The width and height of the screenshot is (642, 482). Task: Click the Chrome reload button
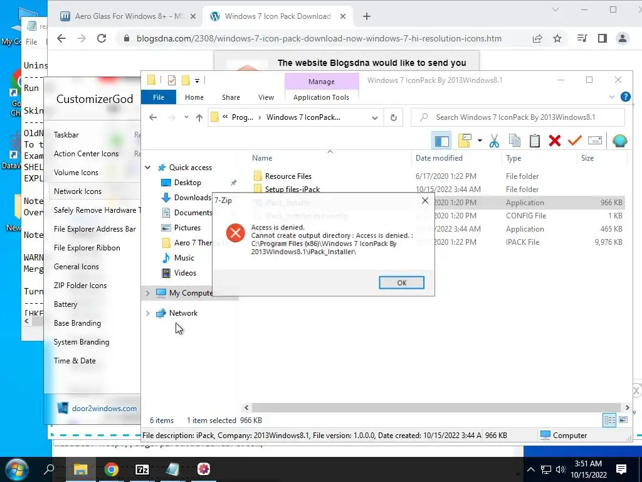(x=102, y=38)
